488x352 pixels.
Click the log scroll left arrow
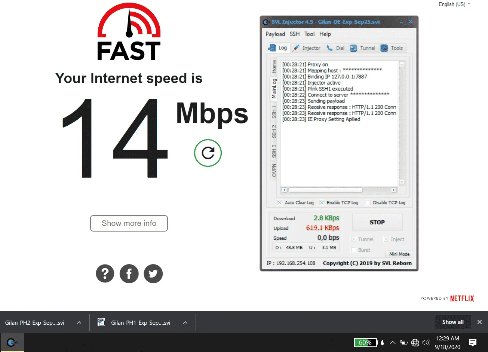pos(284,190)
